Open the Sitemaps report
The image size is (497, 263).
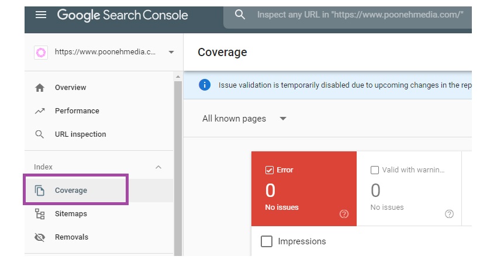tap(71, 214)
